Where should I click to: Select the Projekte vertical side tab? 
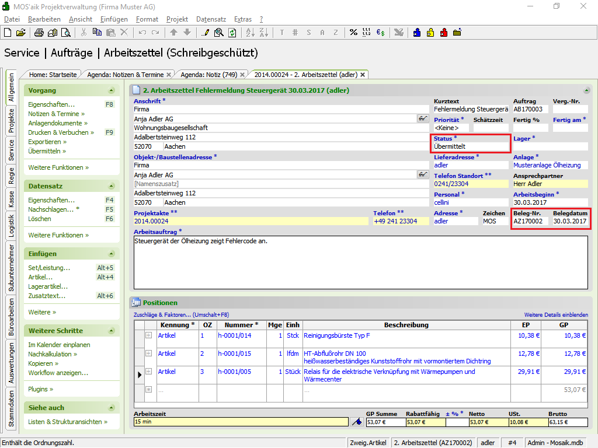click(x=11, y=121)
